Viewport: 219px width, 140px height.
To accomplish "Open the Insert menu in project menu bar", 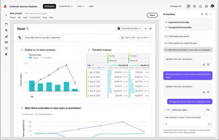I will (x=25, y=17).
